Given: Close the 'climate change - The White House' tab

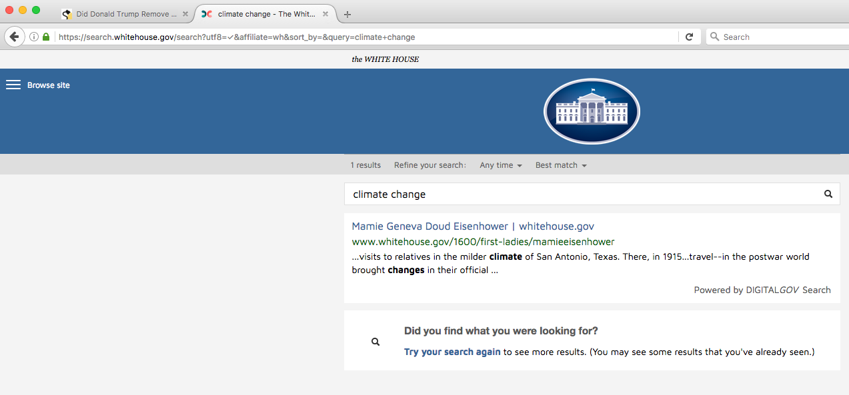Looking at the screenshot, I should [x=325, y=14].
